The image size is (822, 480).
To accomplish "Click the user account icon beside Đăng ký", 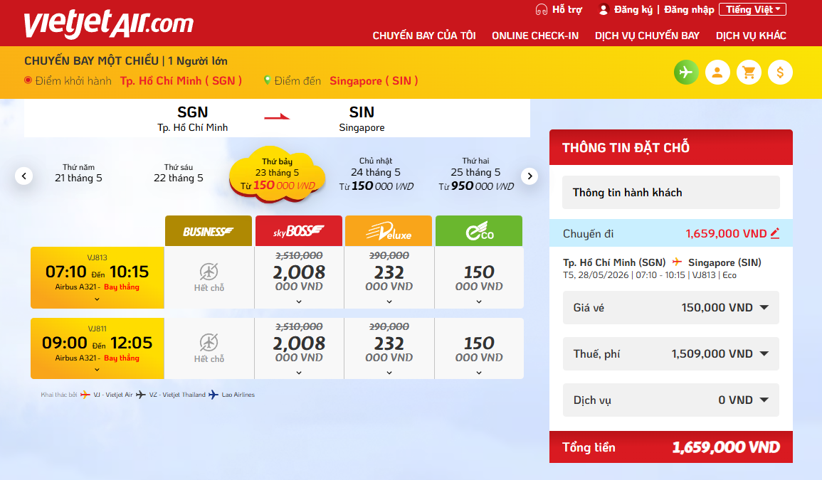I will tap(604, 9).
